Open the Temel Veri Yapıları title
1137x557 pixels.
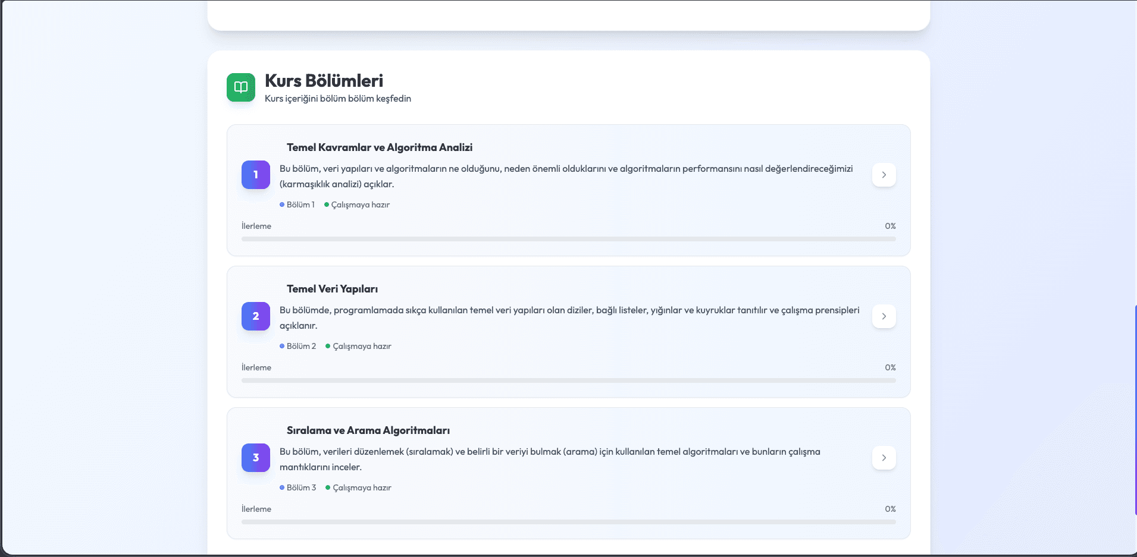tap(332, 289)
